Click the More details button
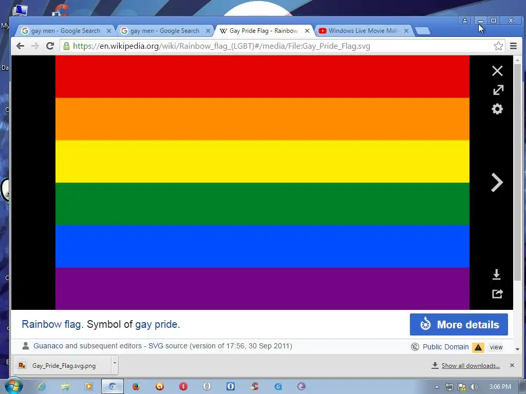The height and width of the screenshot is (394, 526). [459, 324]
